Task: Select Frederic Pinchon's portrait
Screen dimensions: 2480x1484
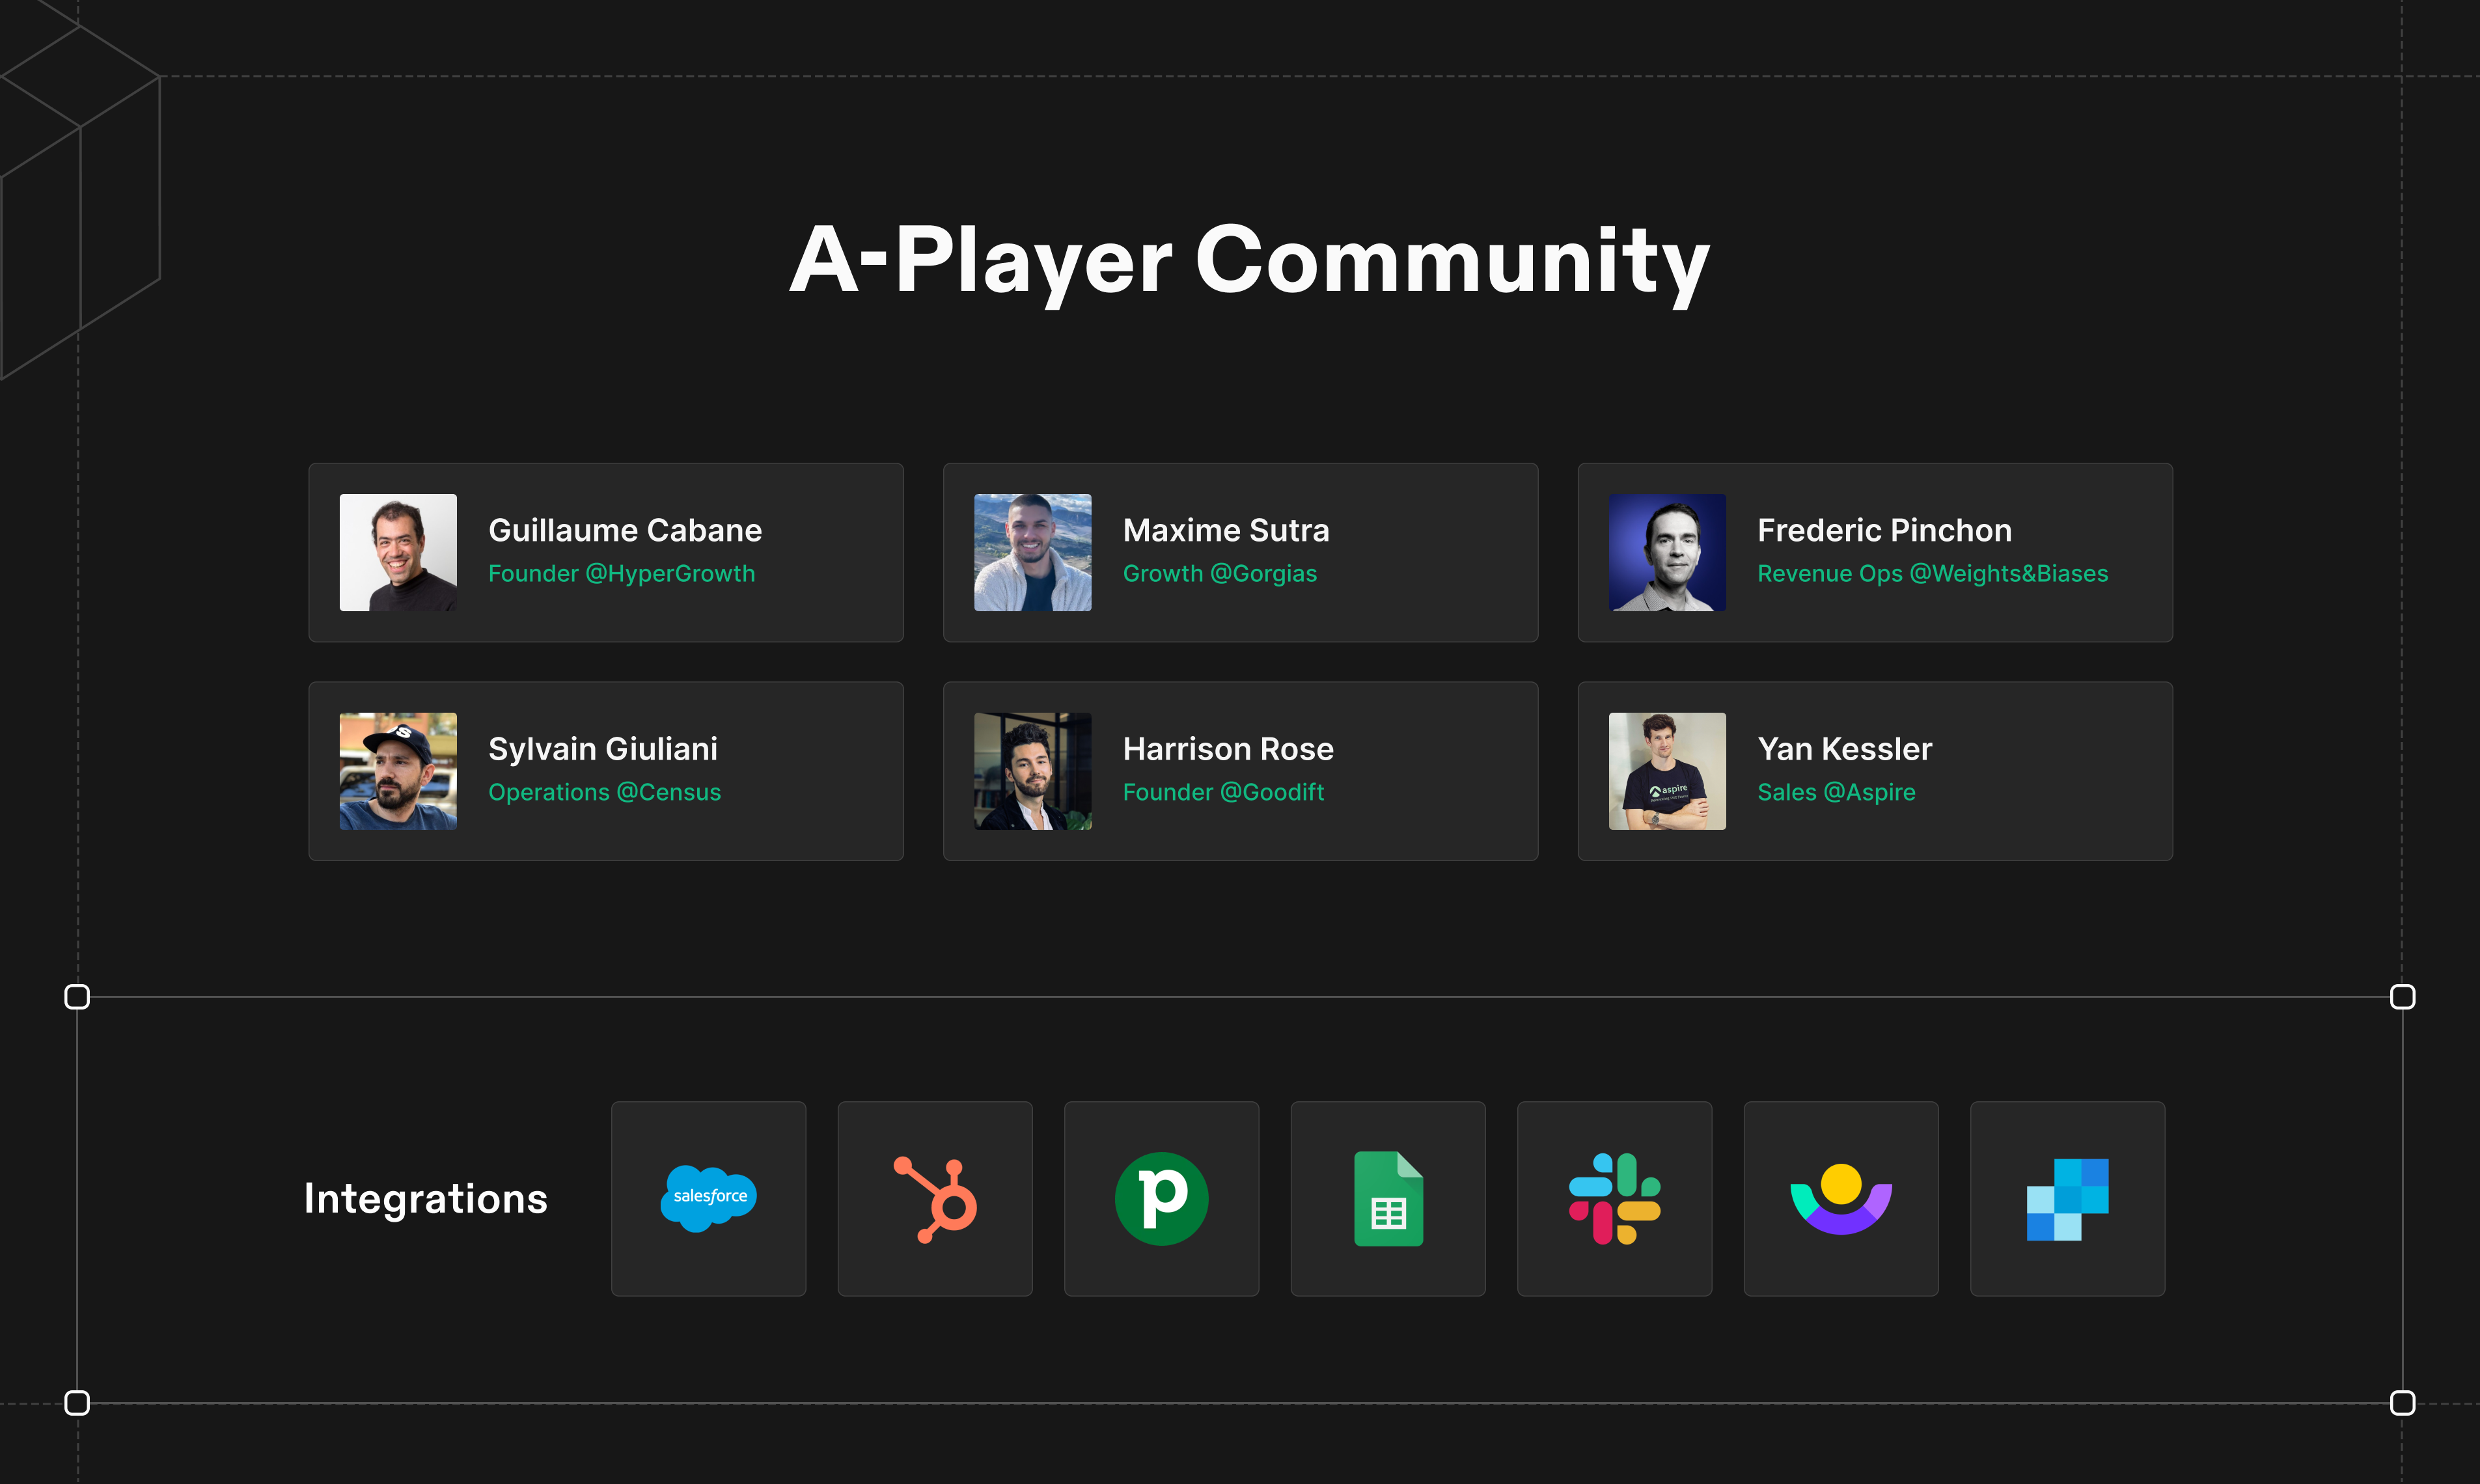Action: click(x=1667, y=552)
